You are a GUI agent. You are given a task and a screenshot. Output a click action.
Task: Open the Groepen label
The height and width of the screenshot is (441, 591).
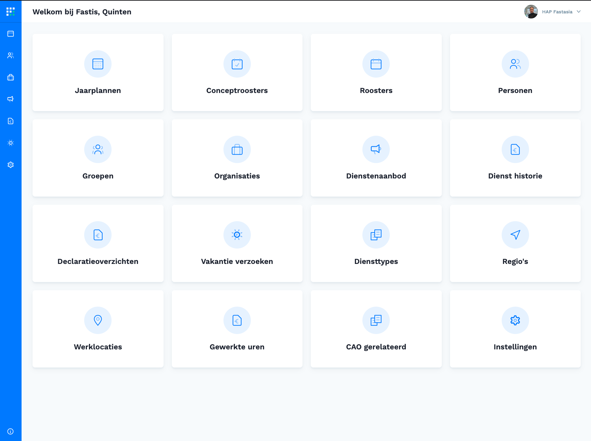(x=98, y=176)
